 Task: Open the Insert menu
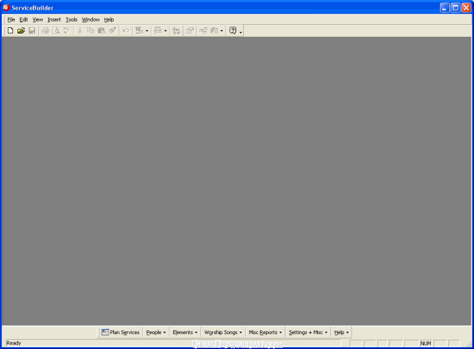click(54, 20)
